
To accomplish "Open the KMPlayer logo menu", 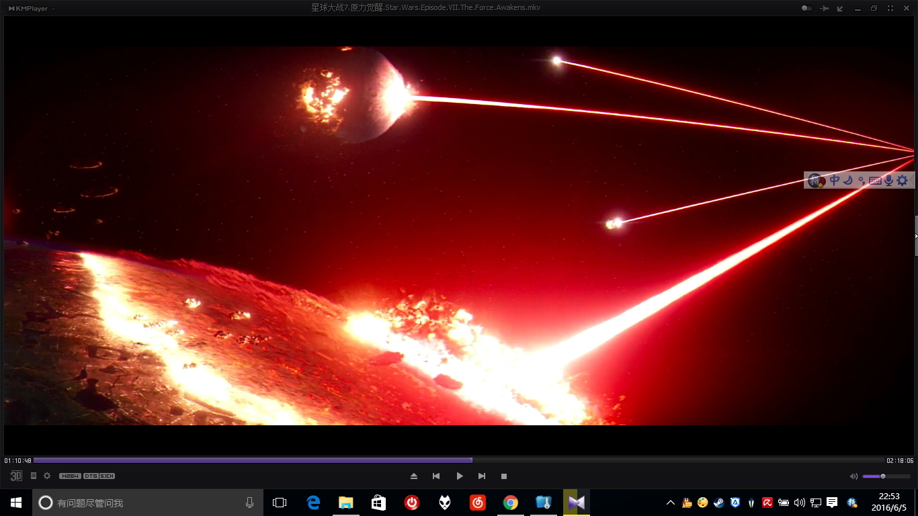I will click(31, 8).
